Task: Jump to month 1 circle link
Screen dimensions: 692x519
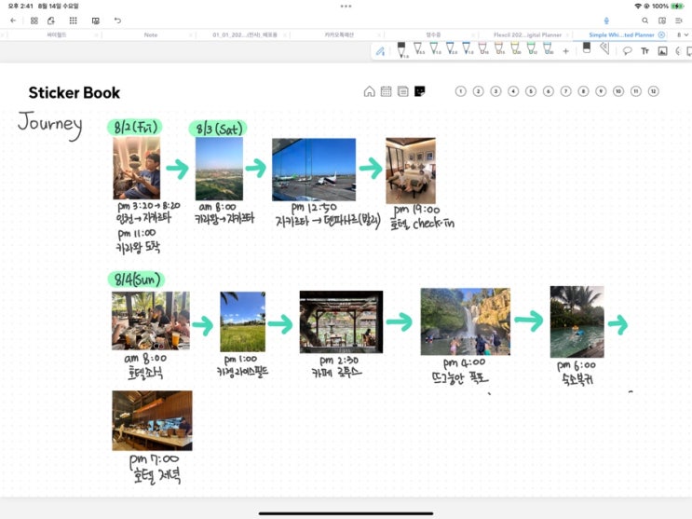Action: [x=460, y=91]
